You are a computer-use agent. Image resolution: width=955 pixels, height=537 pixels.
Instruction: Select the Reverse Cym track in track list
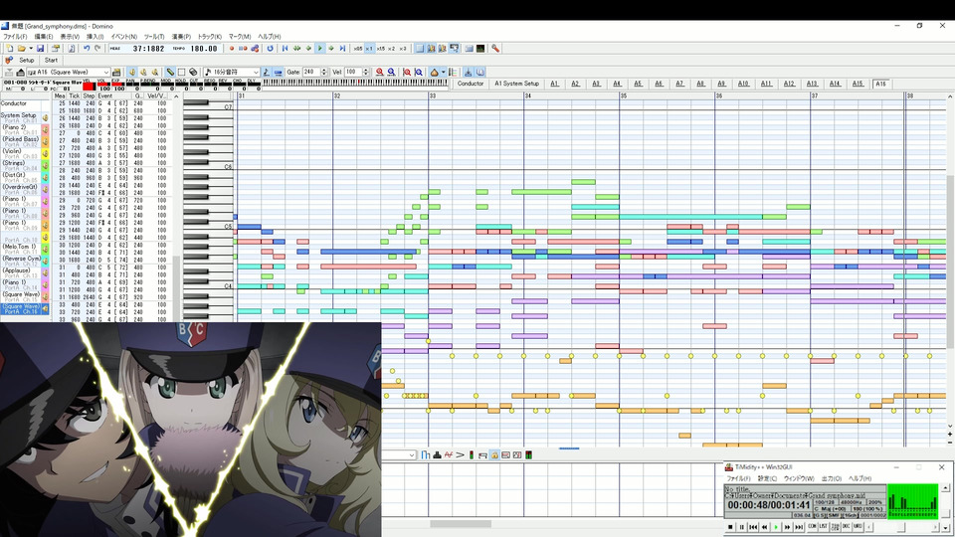[x=21, y=261]
